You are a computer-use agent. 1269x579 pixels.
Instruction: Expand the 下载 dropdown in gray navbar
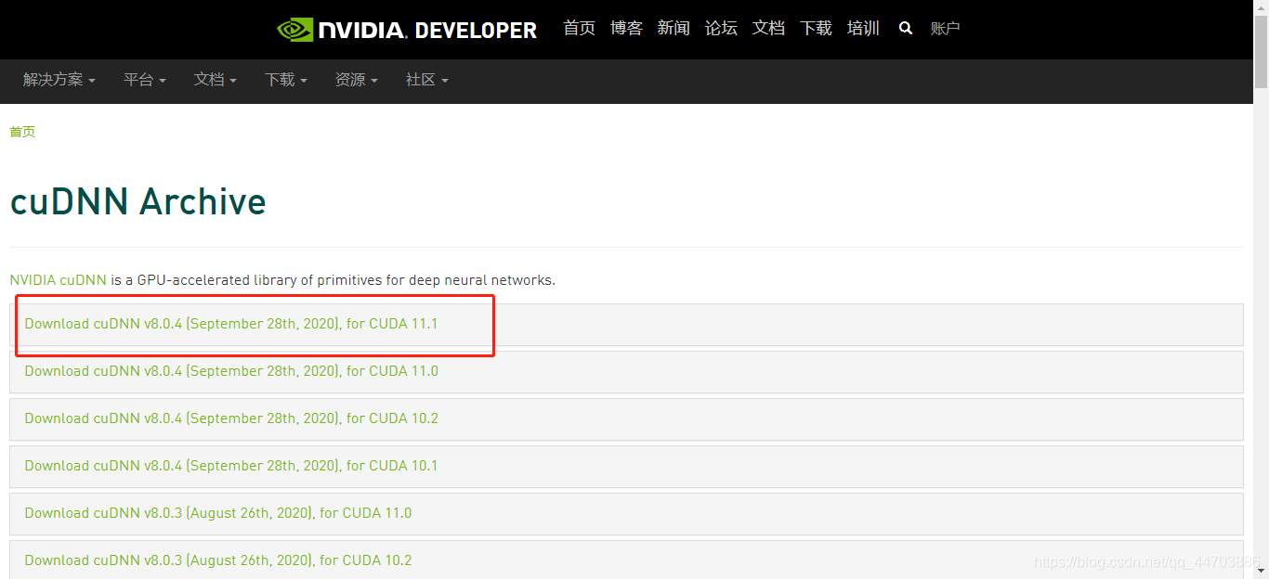click(x=285, y=81)
